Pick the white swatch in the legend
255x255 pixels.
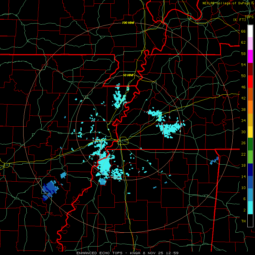click(x=250, y=31)
